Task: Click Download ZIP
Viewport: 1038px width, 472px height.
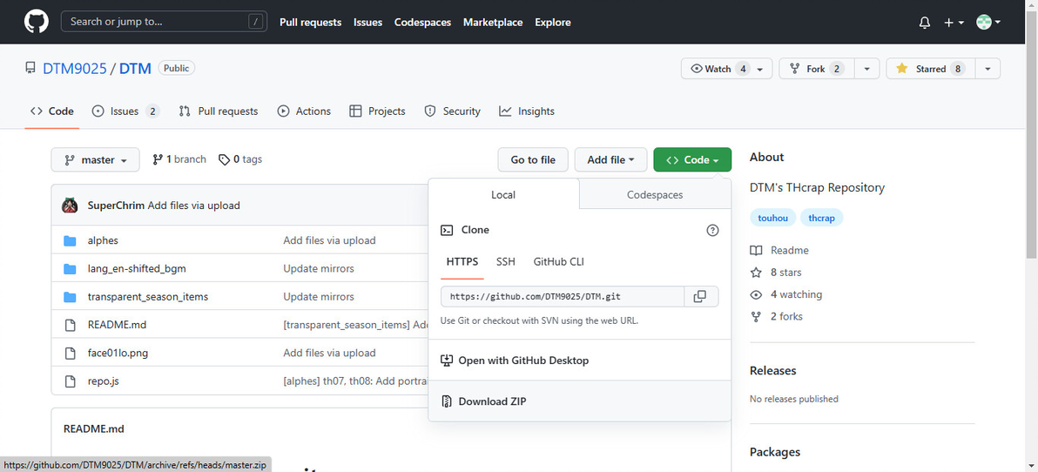Action: 492,401
